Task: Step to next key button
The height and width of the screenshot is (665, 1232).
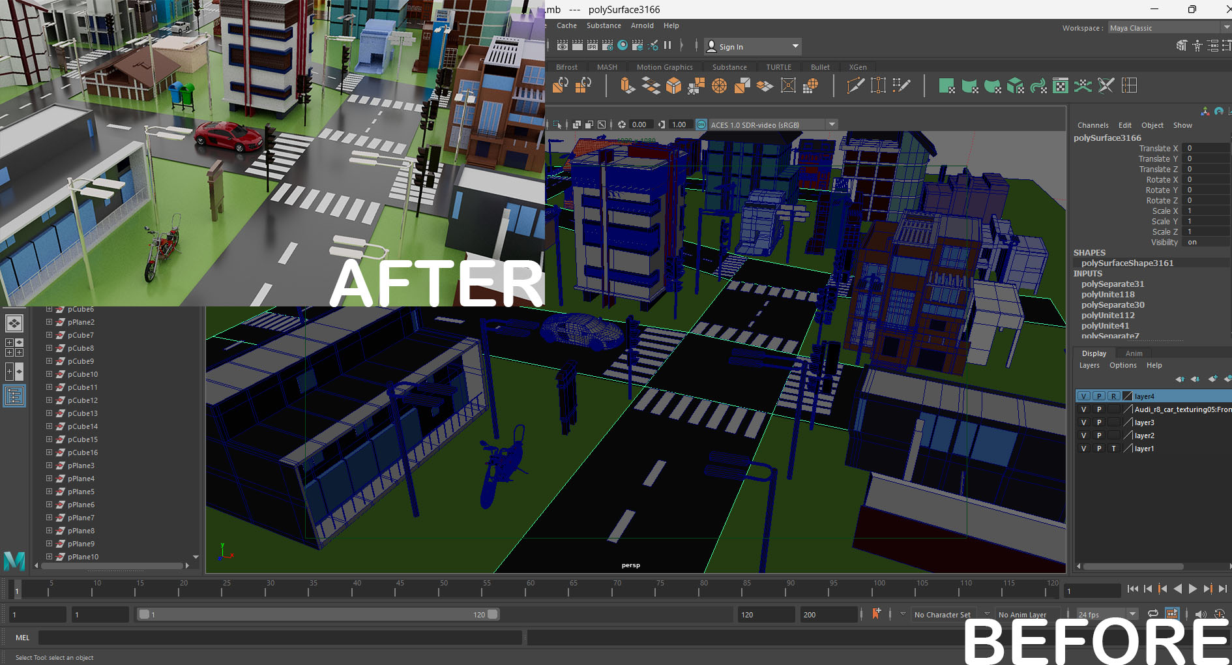Action: (1207, 589)
